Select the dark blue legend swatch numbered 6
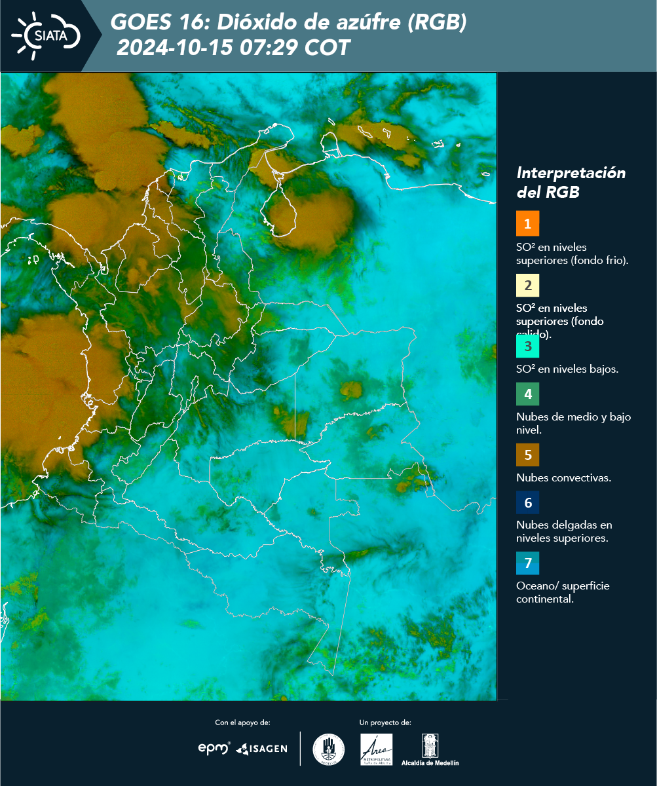 [x=527, y=503]
